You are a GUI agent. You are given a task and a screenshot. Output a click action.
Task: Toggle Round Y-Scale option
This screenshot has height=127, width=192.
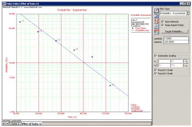pyautogui.click(x=155, y=70)
